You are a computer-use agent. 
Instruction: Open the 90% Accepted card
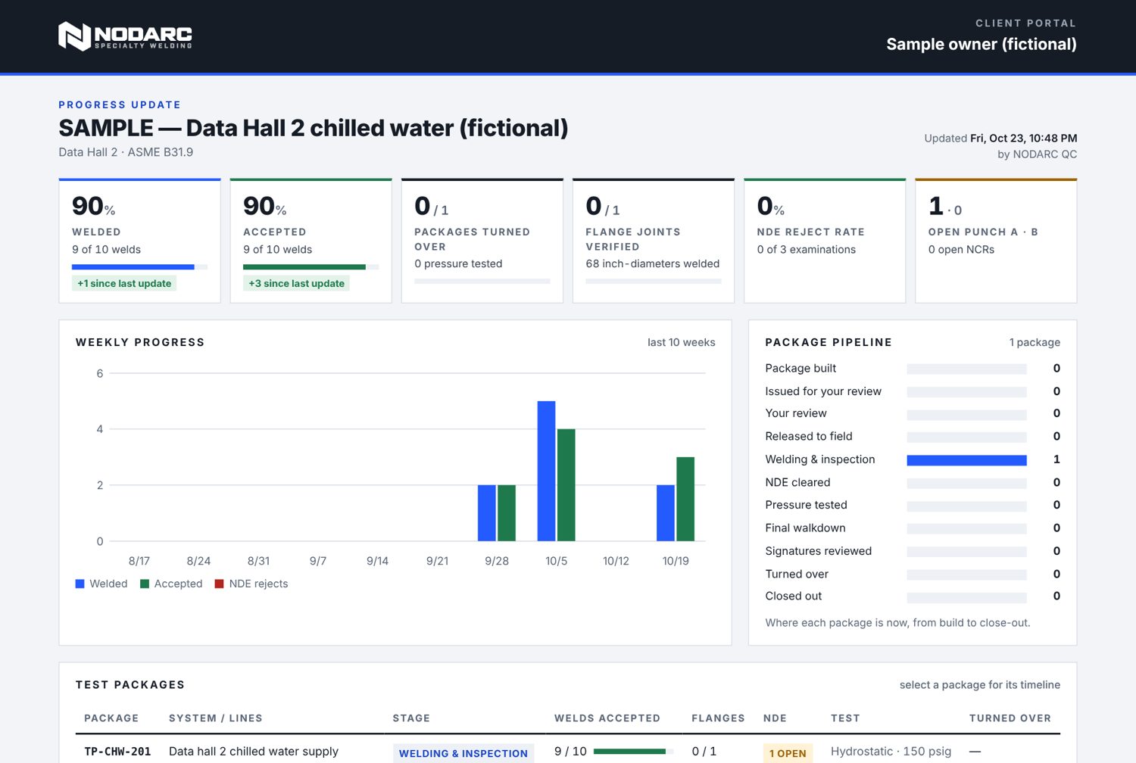tap(311, 241)
